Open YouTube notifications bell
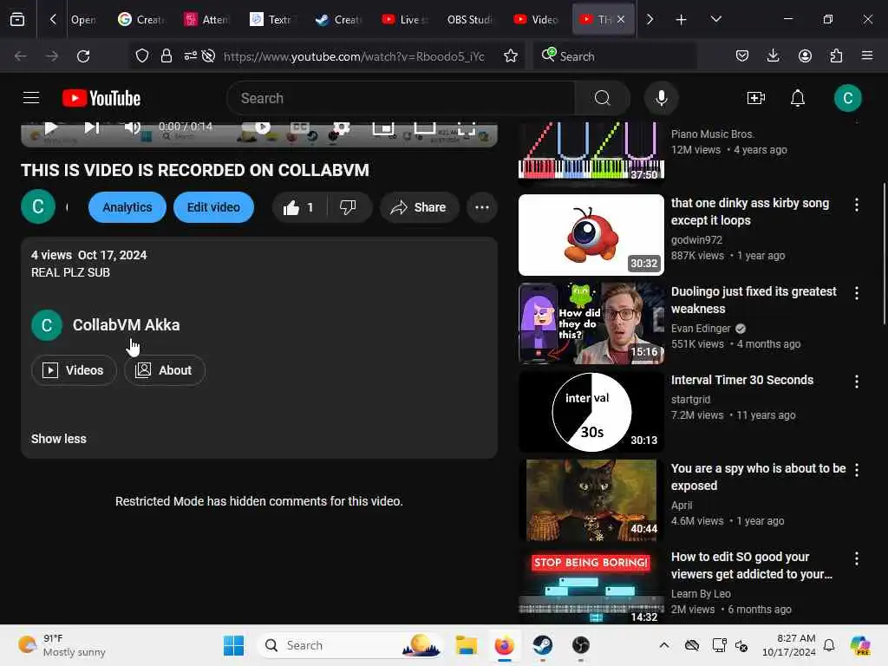 (x=798, y=98)
